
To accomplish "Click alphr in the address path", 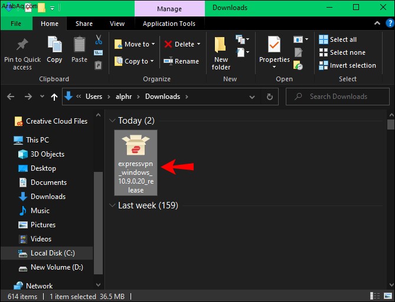I will point(123,97).
